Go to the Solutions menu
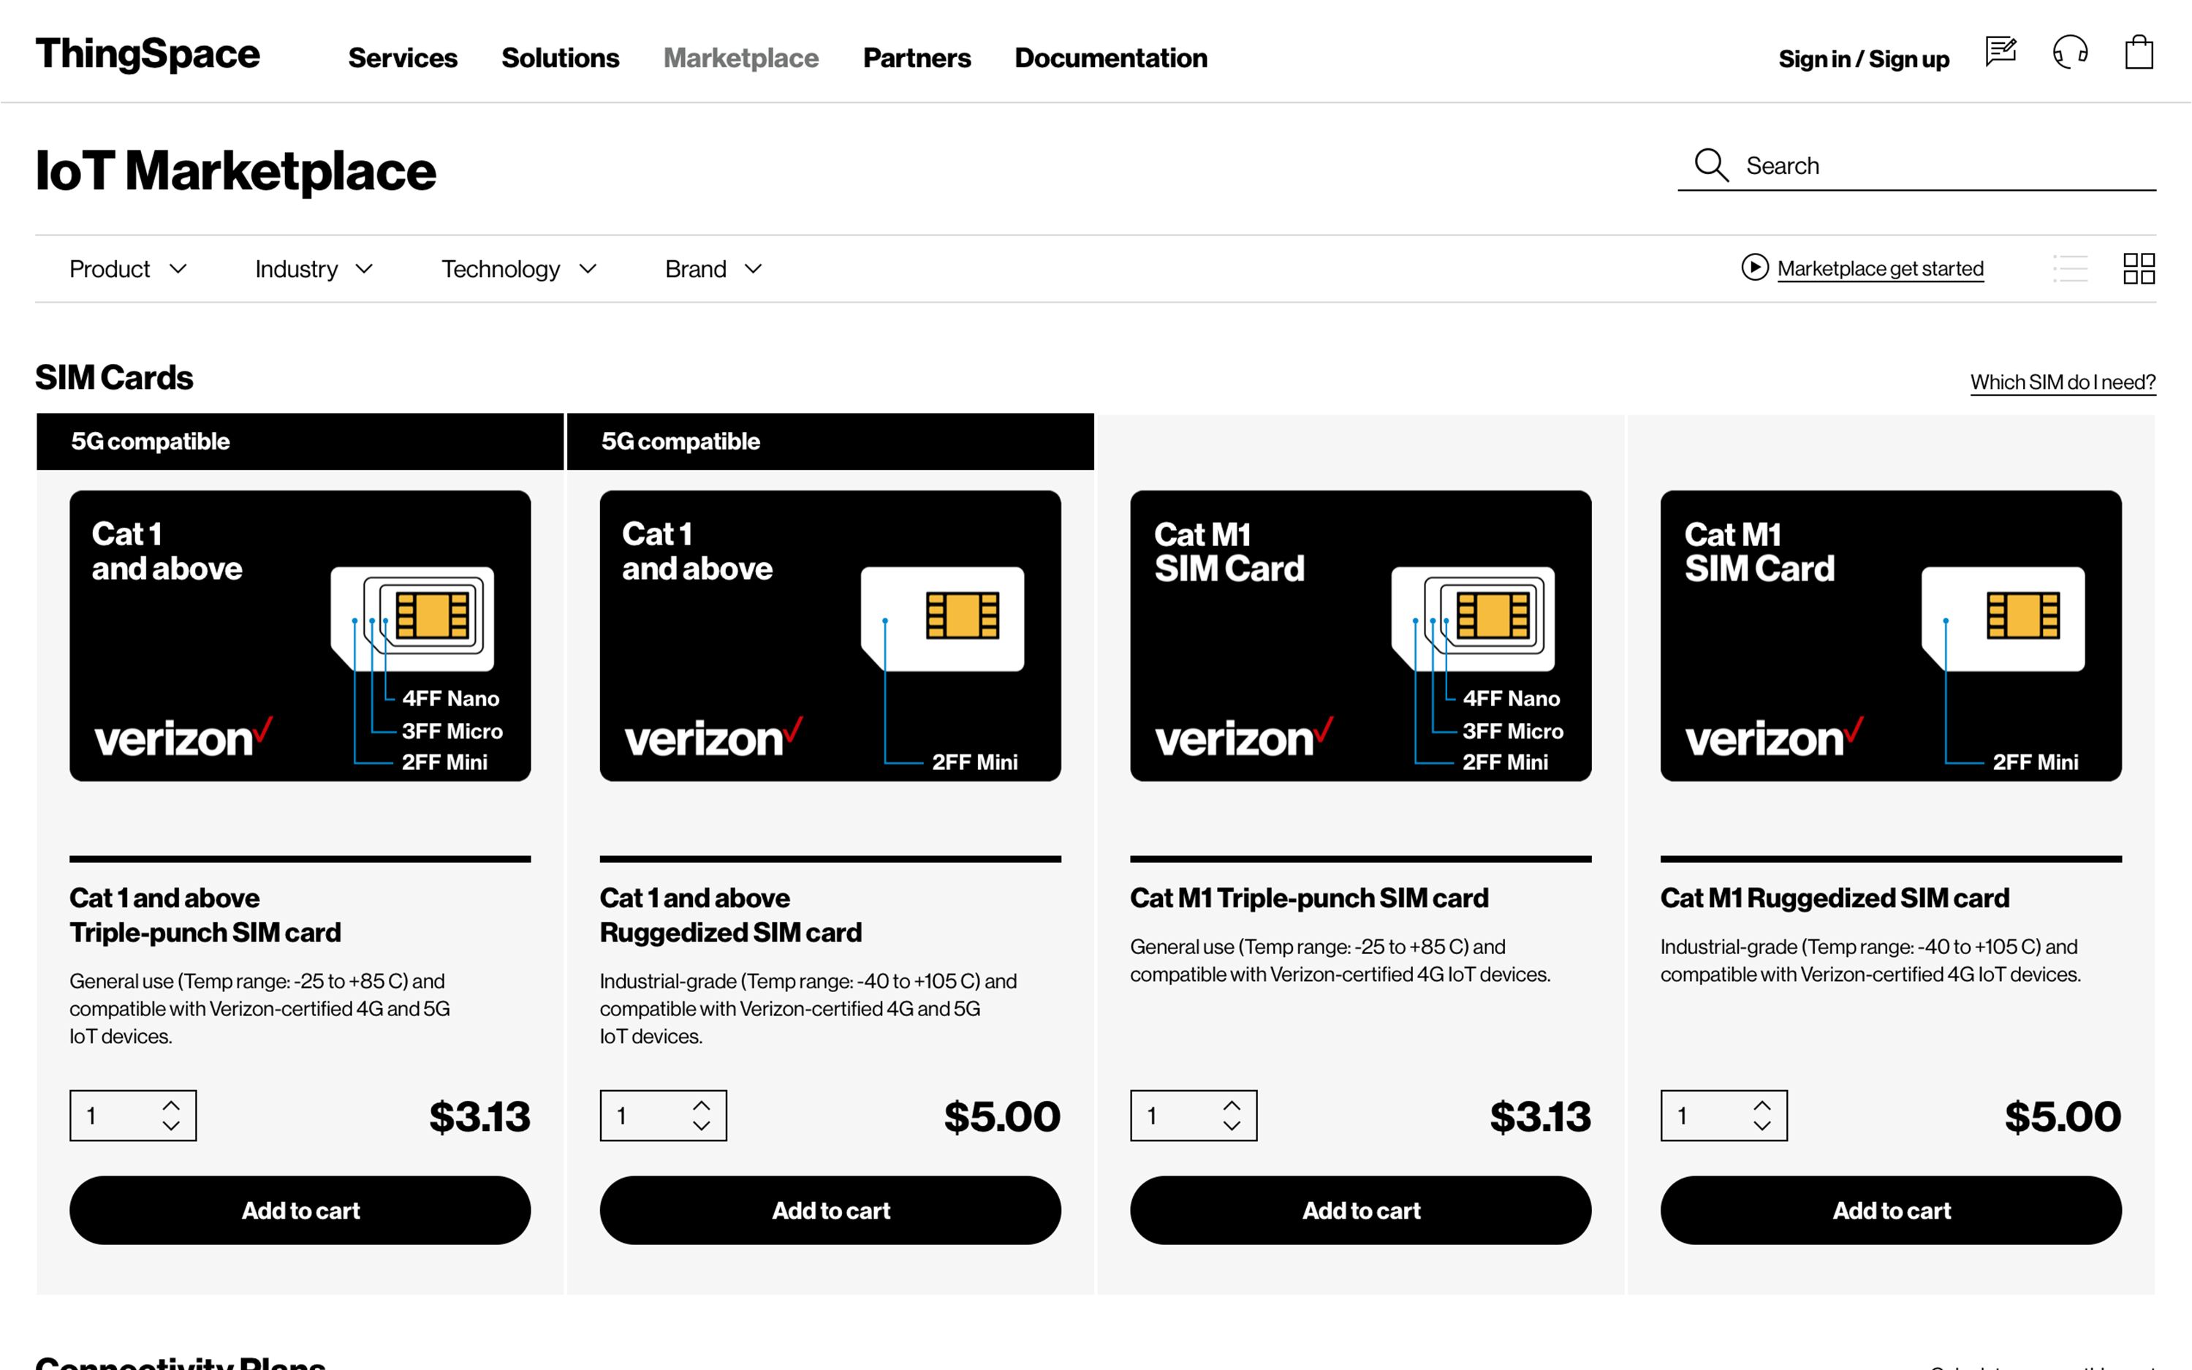The width and height of the screenshot is (2192, 1370). pos(560,58)
